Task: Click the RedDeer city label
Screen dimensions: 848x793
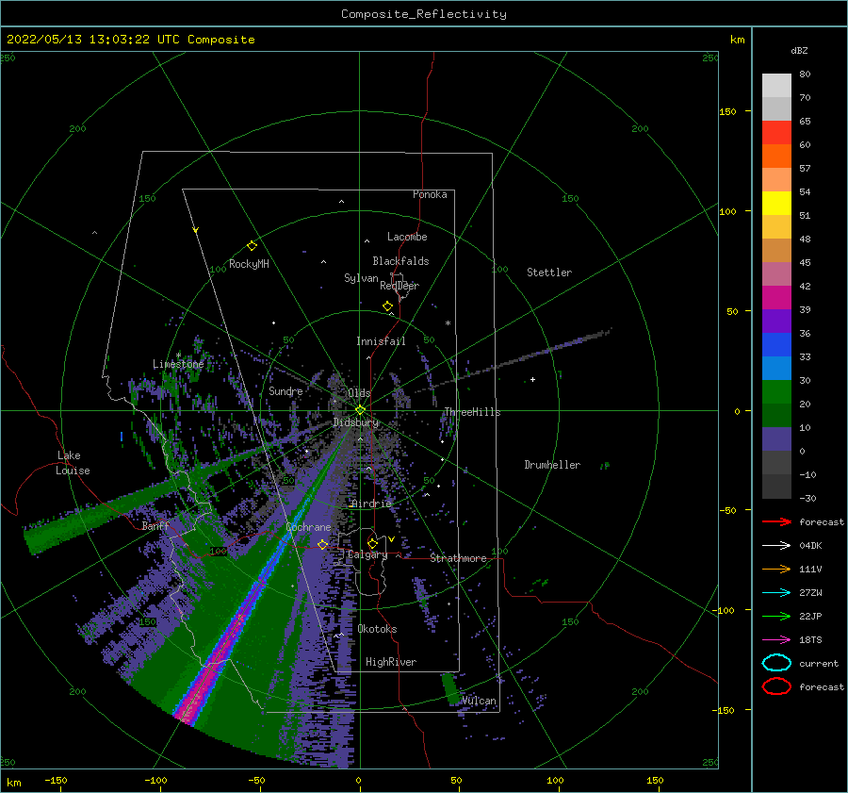Action: coord(400,286)
